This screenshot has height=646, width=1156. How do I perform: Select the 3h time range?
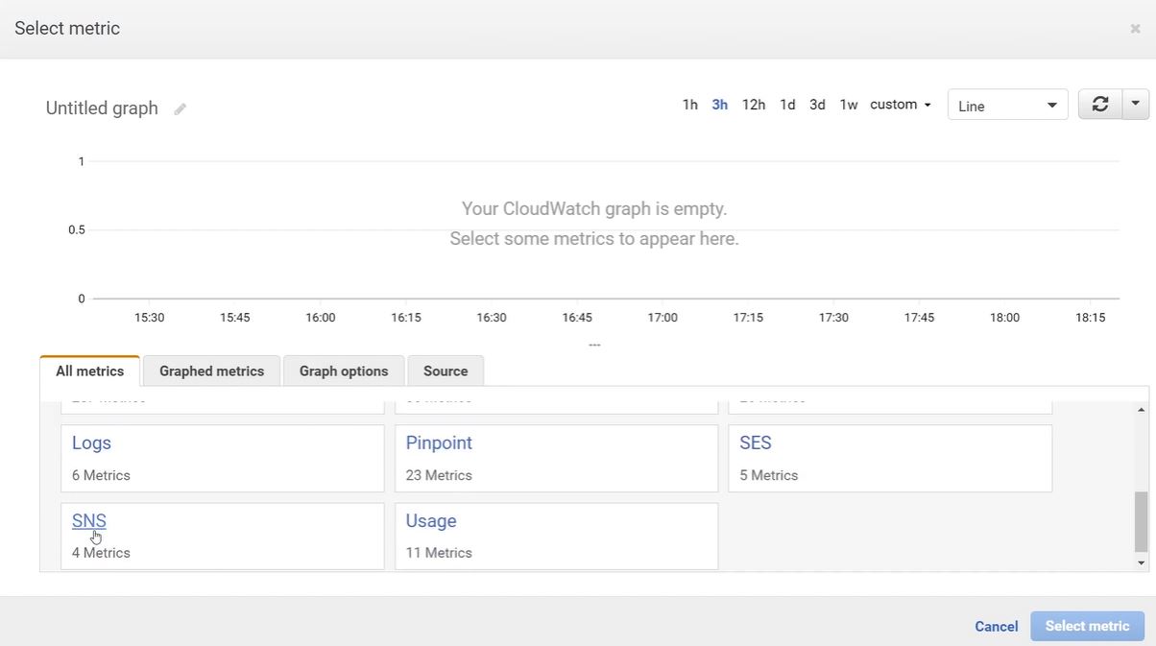pos(719,105)
